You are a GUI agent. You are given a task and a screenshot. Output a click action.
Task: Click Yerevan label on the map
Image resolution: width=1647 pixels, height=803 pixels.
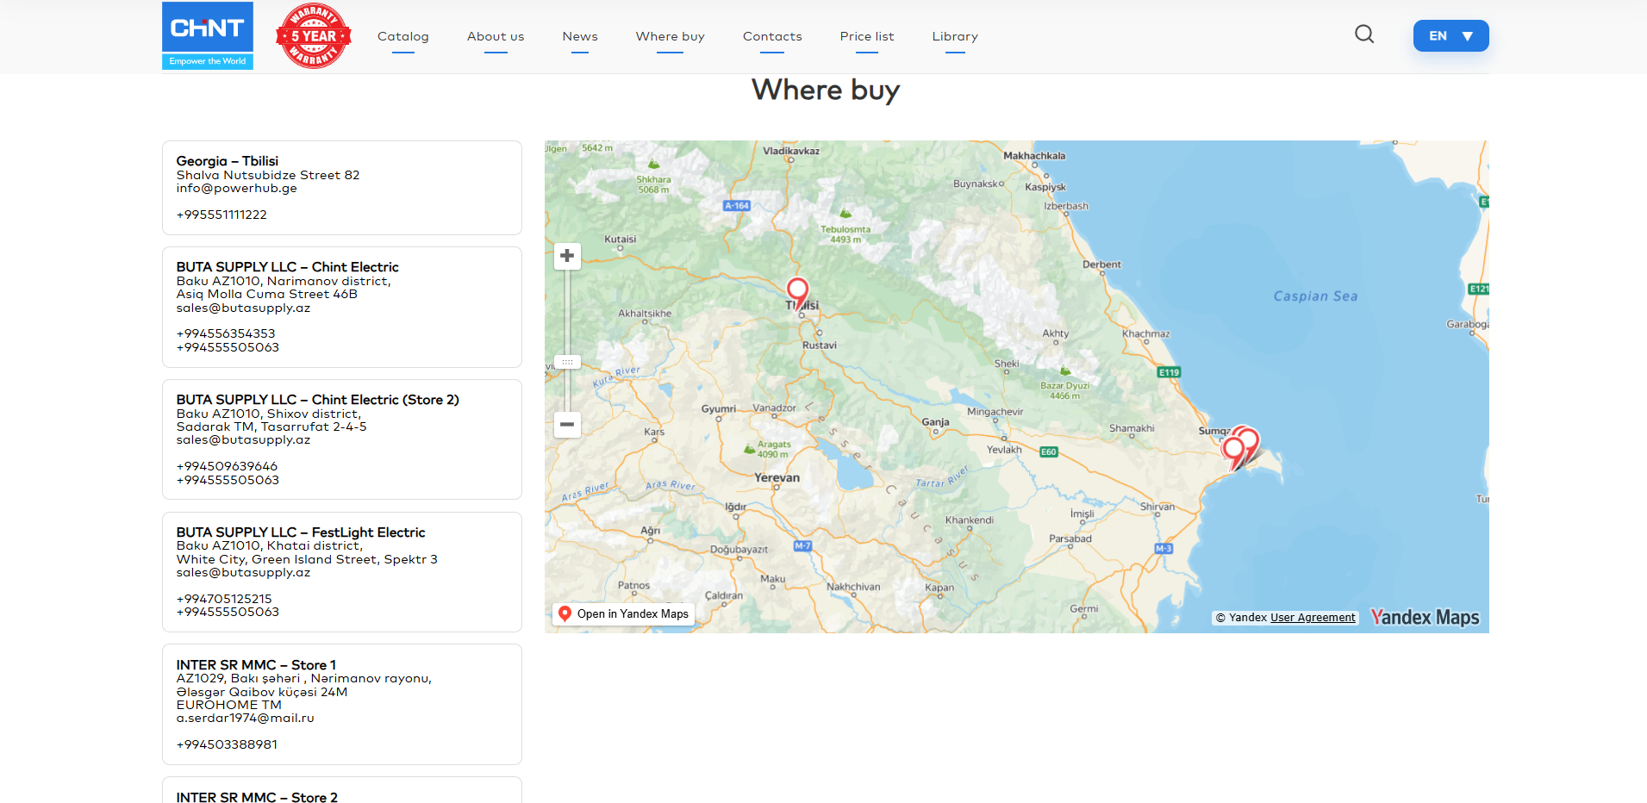(x=777, y=477)
